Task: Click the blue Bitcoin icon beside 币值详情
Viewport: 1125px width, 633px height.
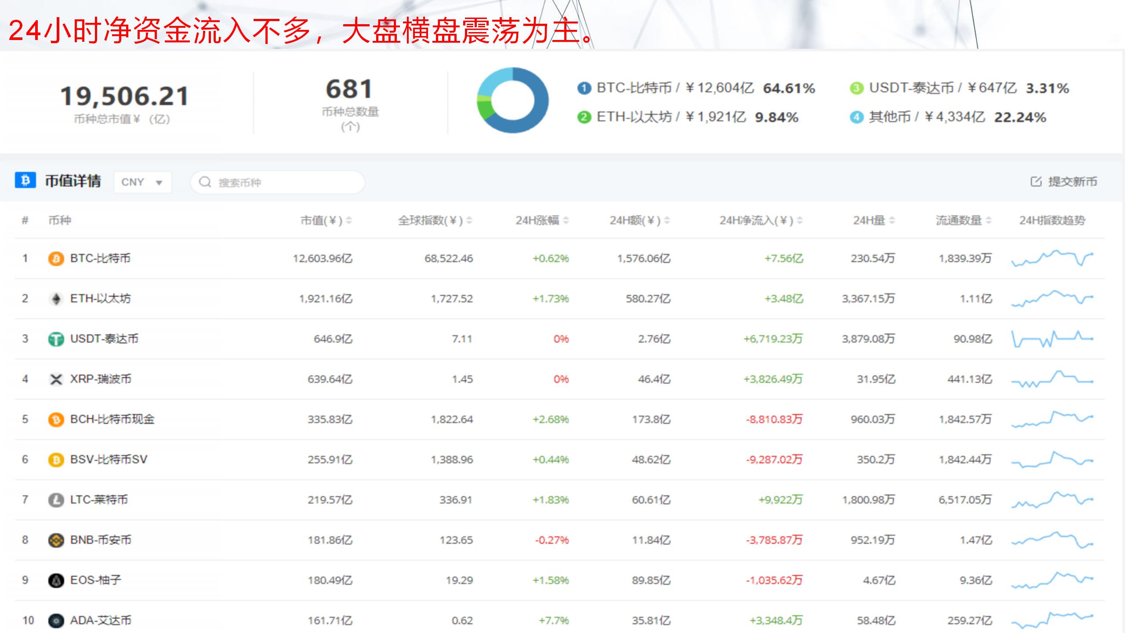Action: click(x=25, y=180)
